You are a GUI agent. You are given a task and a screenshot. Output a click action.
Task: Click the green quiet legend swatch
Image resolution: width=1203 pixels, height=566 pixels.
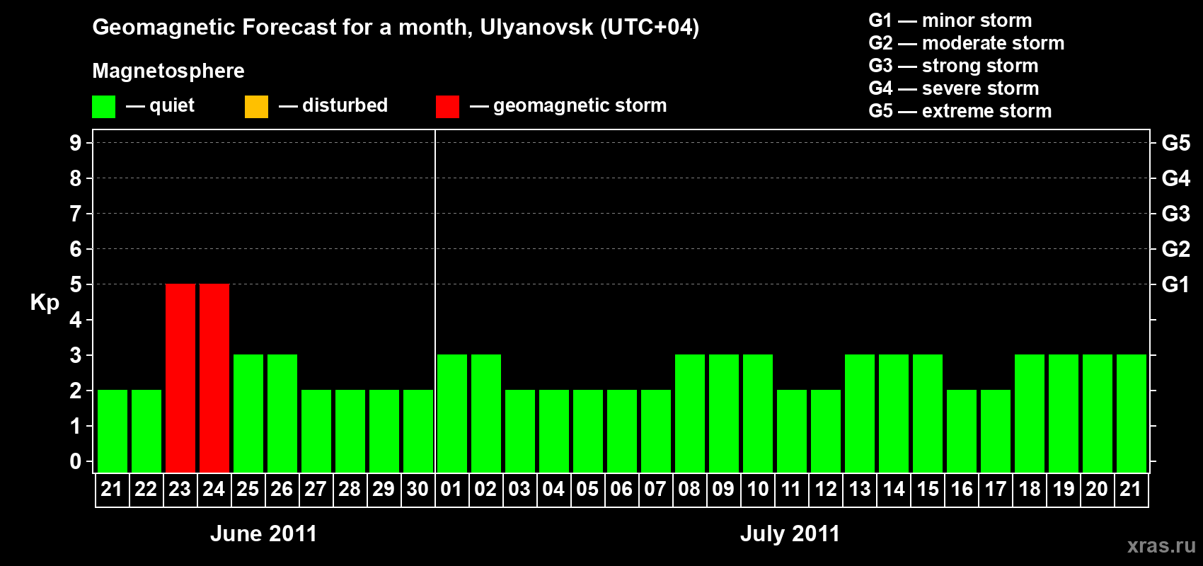(103, 106)
